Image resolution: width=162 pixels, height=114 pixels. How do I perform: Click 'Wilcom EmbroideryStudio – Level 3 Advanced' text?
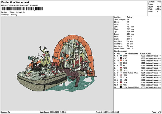(x=19, y=5)
